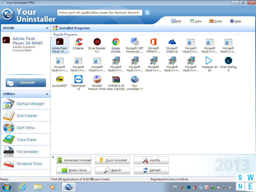256x192 pixels.
Task: Click the EN language indicator in tray
Action: (x=175, y=186)
